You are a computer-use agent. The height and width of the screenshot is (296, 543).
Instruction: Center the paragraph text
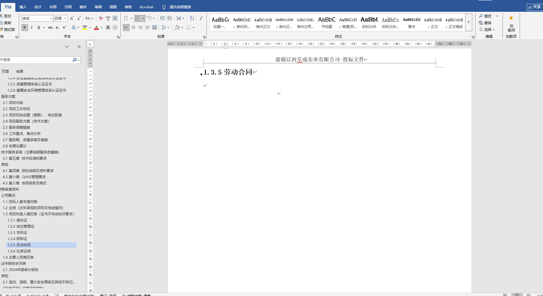coord(133,27)
